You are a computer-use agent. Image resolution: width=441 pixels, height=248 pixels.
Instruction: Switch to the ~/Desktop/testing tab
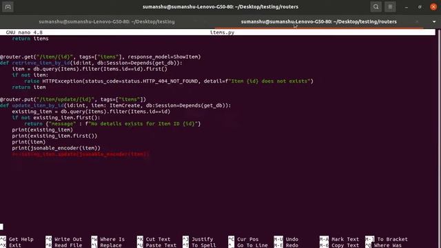[107, 21]
